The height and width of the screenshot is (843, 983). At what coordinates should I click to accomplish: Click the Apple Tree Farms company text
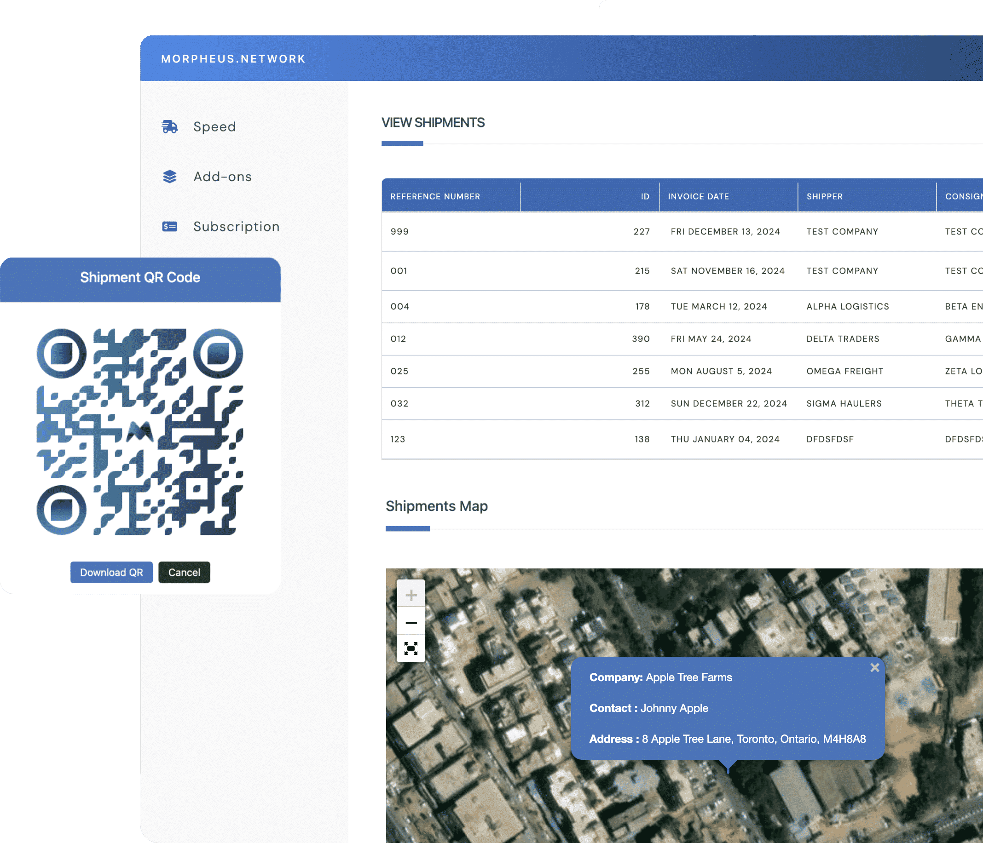pyautogui.click(x=689, y=677)
